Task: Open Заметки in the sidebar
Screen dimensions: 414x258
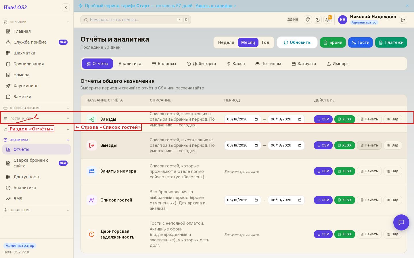Action: point(37,97)
